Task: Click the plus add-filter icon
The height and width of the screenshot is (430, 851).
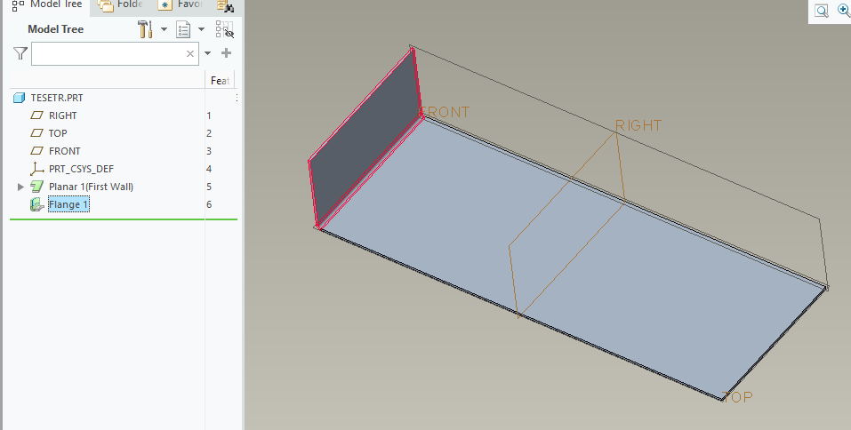Action: pyautogui.click(x=226, y=53)
